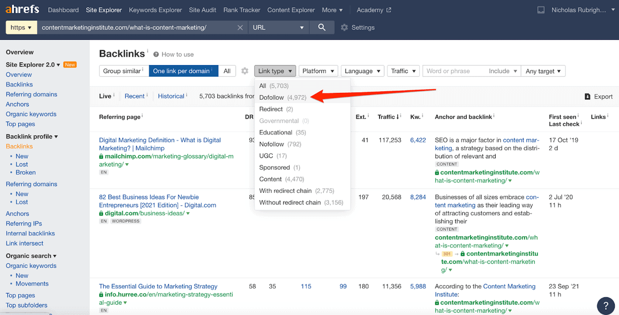Viewport: 619px width, 315px height.
Task: Open the Mailchimp Digital Marketing Definition page link
Action: click(160, 144)
